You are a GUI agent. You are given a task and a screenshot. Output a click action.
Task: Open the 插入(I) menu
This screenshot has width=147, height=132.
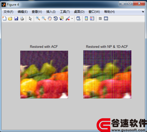(51, 12)
